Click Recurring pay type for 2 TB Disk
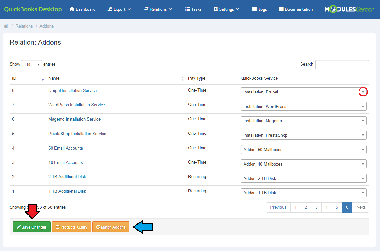380x251 pixels. click(197, 176)
